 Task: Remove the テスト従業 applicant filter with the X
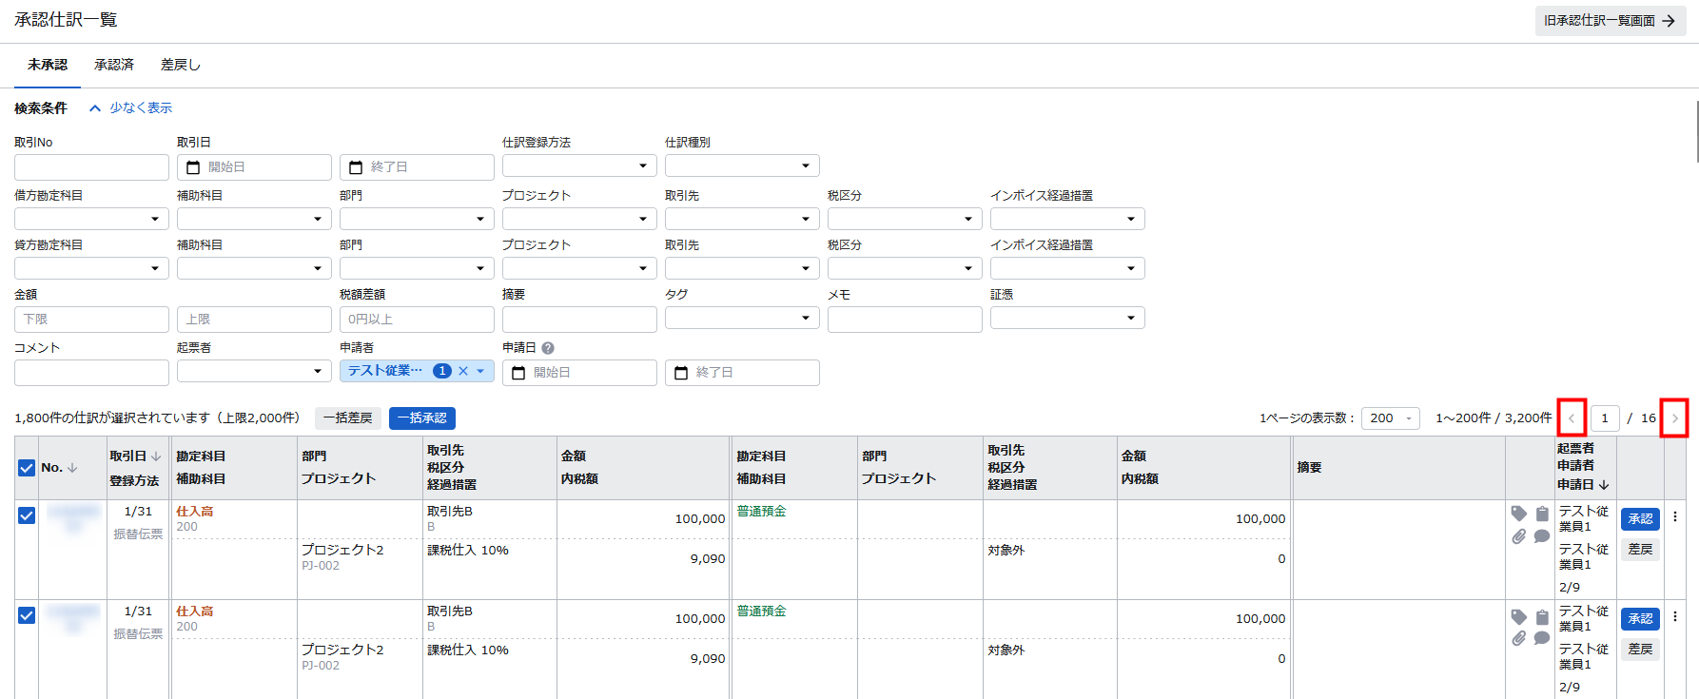[463, 371]
